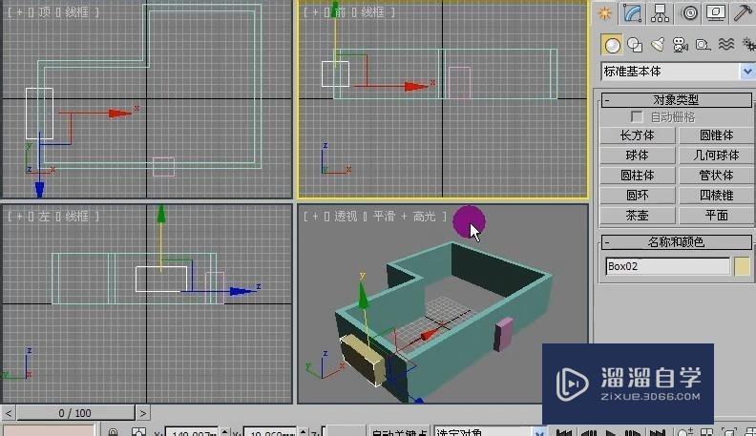The image size is (756, 436).
Task: Click the 管状体 tube button
Action: pos(717,176)
